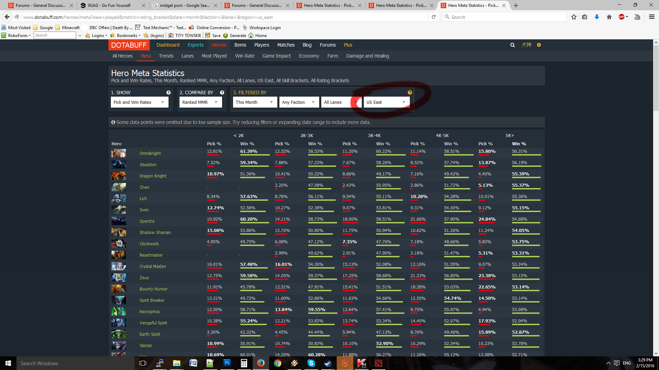Click the Dotabuff search magnifier icon
The width and height of the screenshot is (659, 370).
tap(512, 45)
